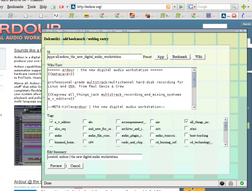Click the Cancel button

[x=75, y=166]
